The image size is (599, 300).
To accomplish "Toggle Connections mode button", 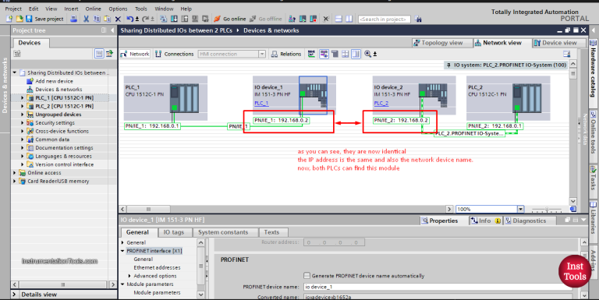I will click(175, 55).
